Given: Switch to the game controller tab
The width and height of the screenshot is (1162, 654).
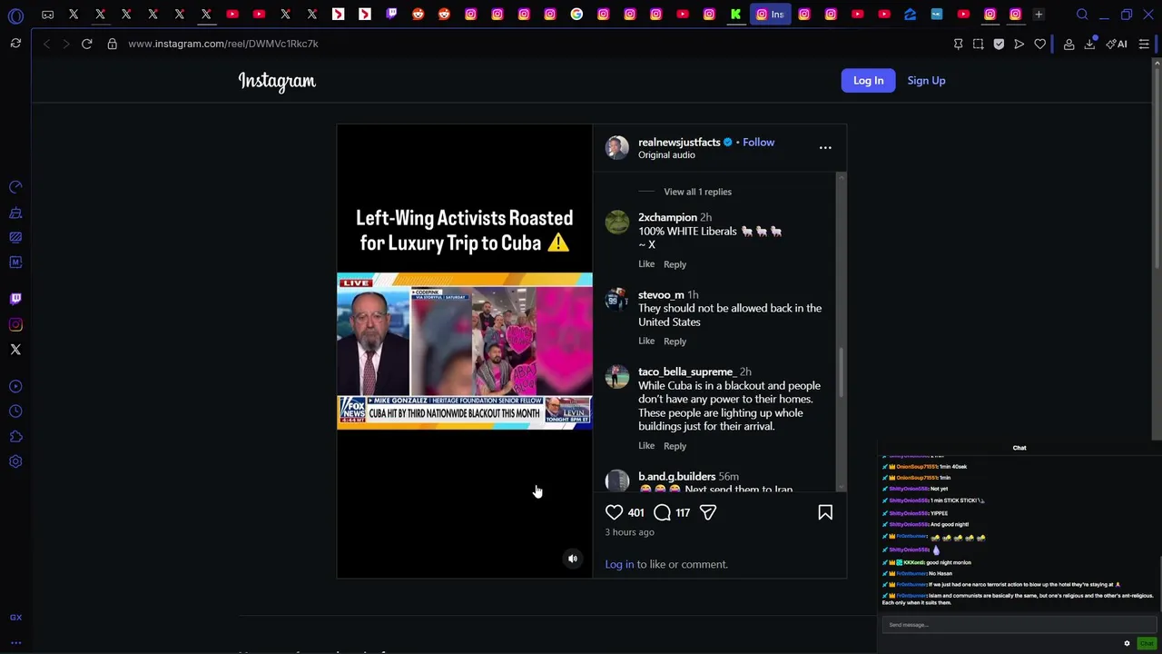Looking at the screenshot, I should (x=47, y=15).
